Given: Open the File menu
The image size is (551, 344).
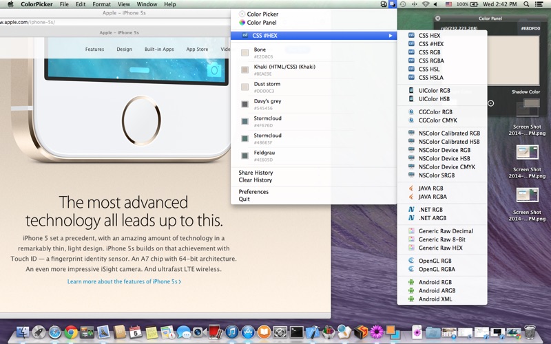Looking at the screenshot, I should pos(64,4).
